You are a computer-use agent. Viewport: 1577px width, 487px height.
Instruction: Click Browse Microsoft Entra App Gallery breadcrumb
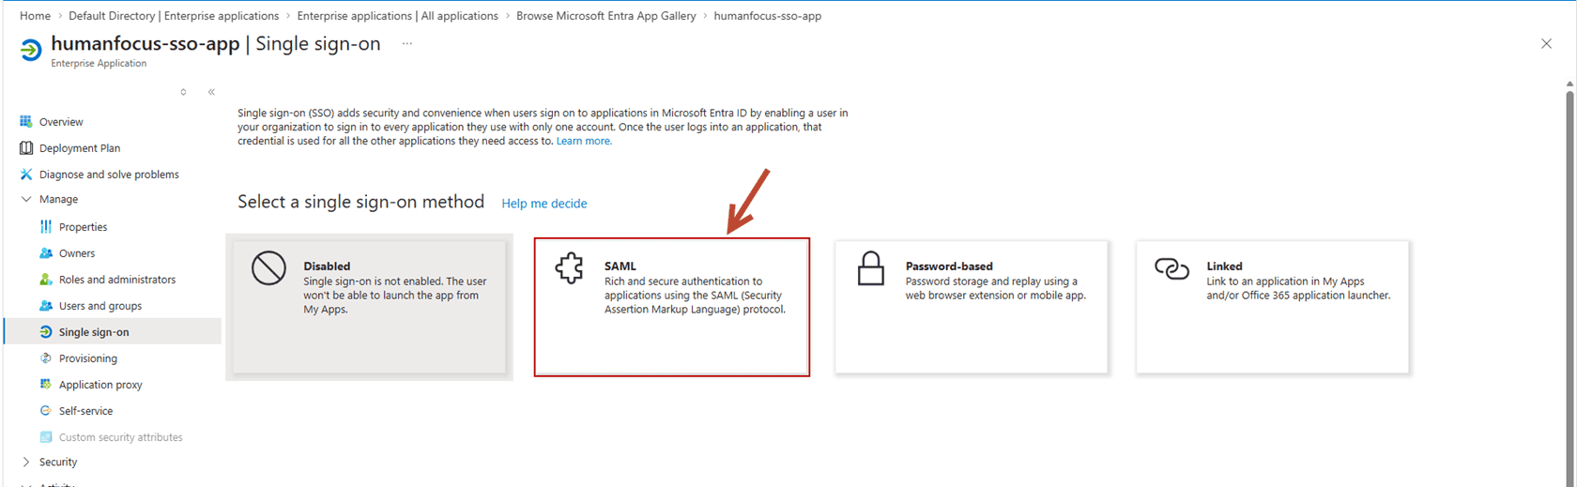(x=606, y=16)
